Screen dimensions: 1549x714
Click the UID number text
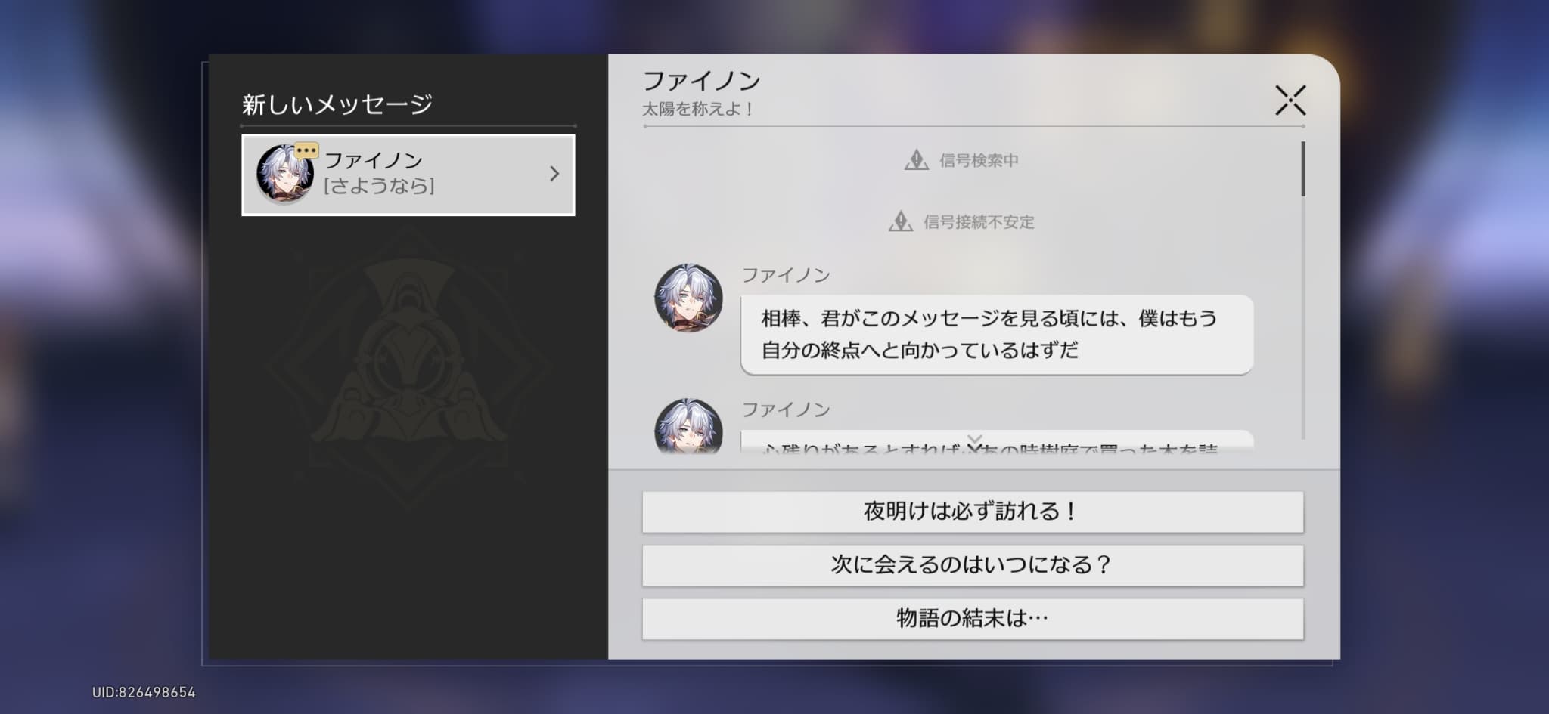point(144,692)
